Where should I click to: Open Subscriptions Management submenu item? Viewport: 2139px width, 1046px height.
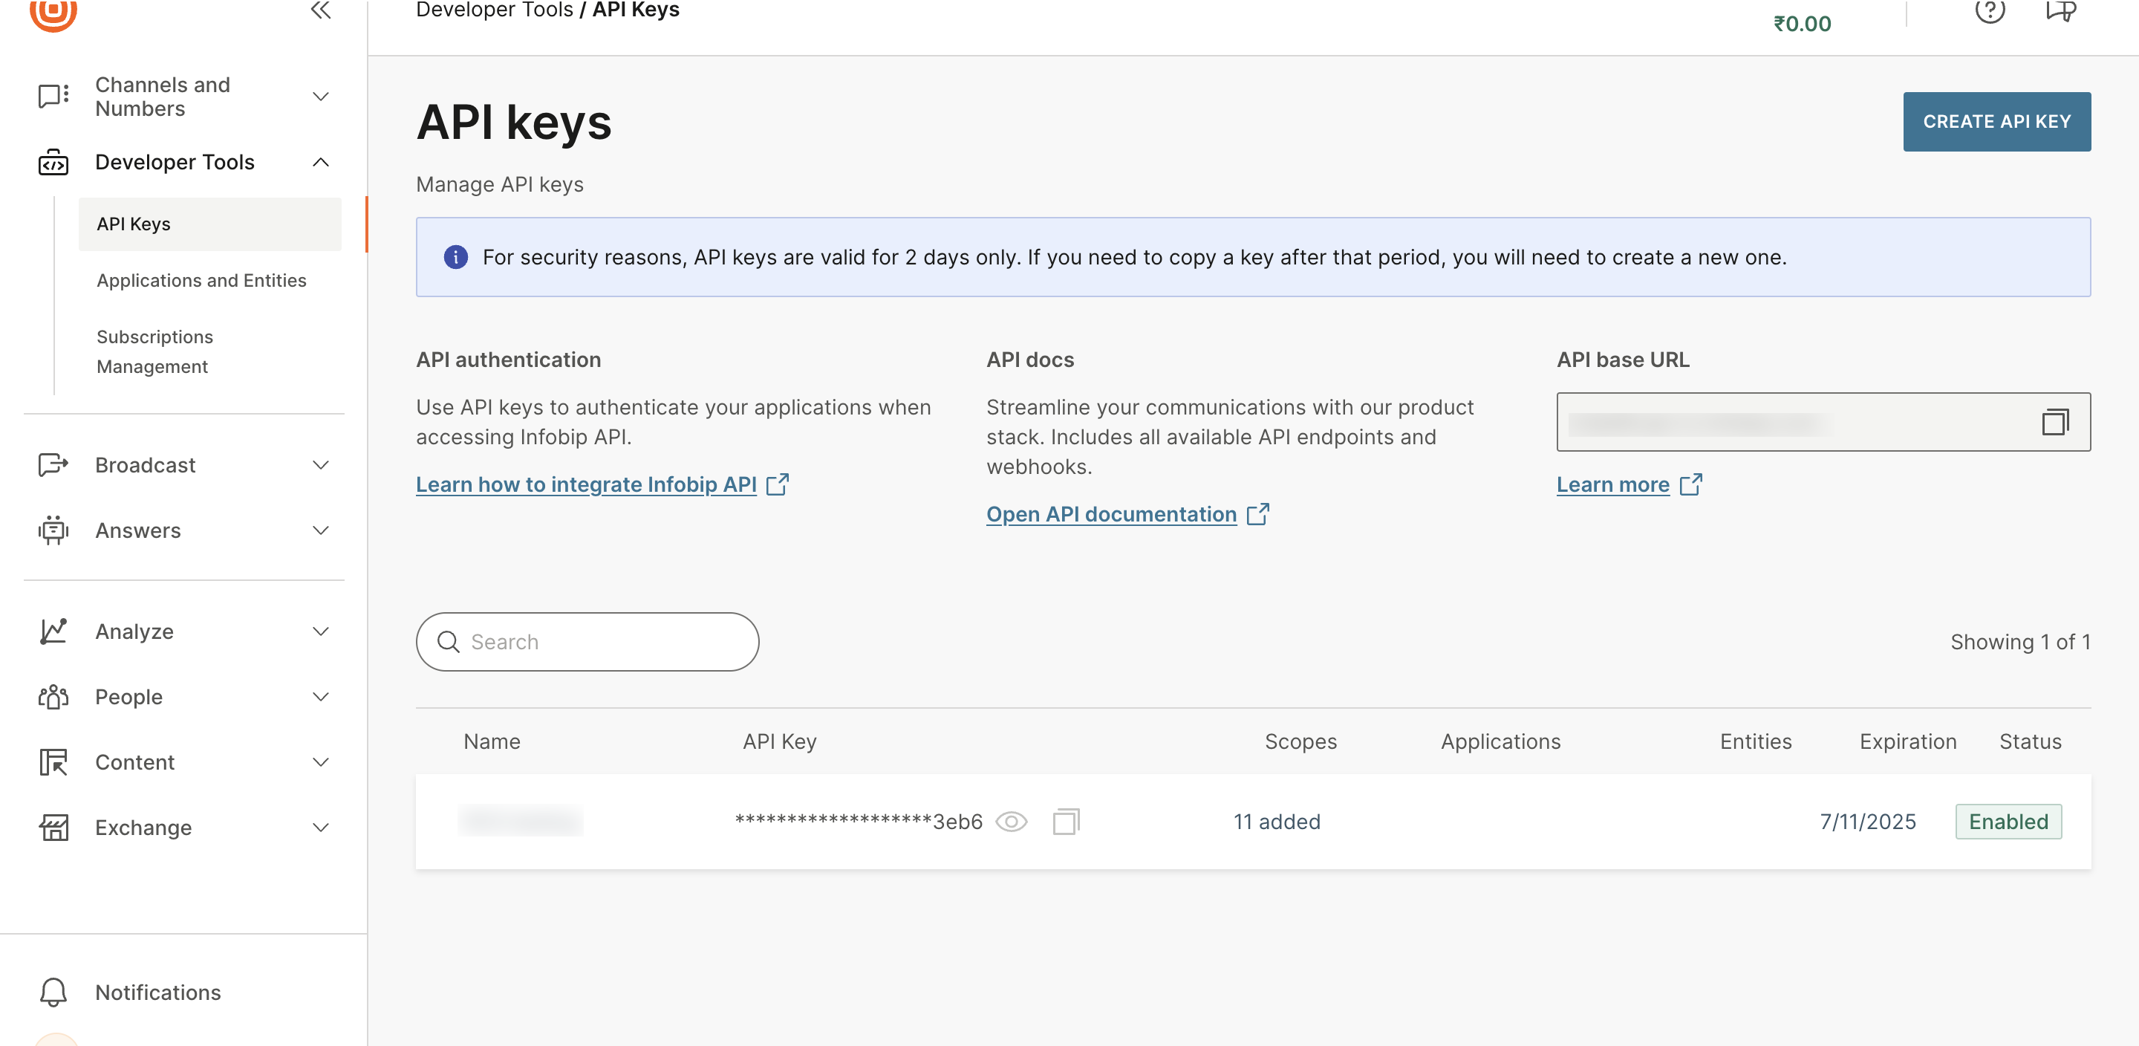click(x=154, y=352)
